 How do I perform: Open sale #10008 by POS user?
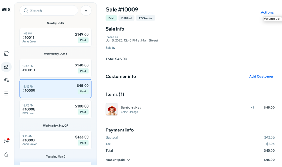pyautogui.click(x=55, y=109)
